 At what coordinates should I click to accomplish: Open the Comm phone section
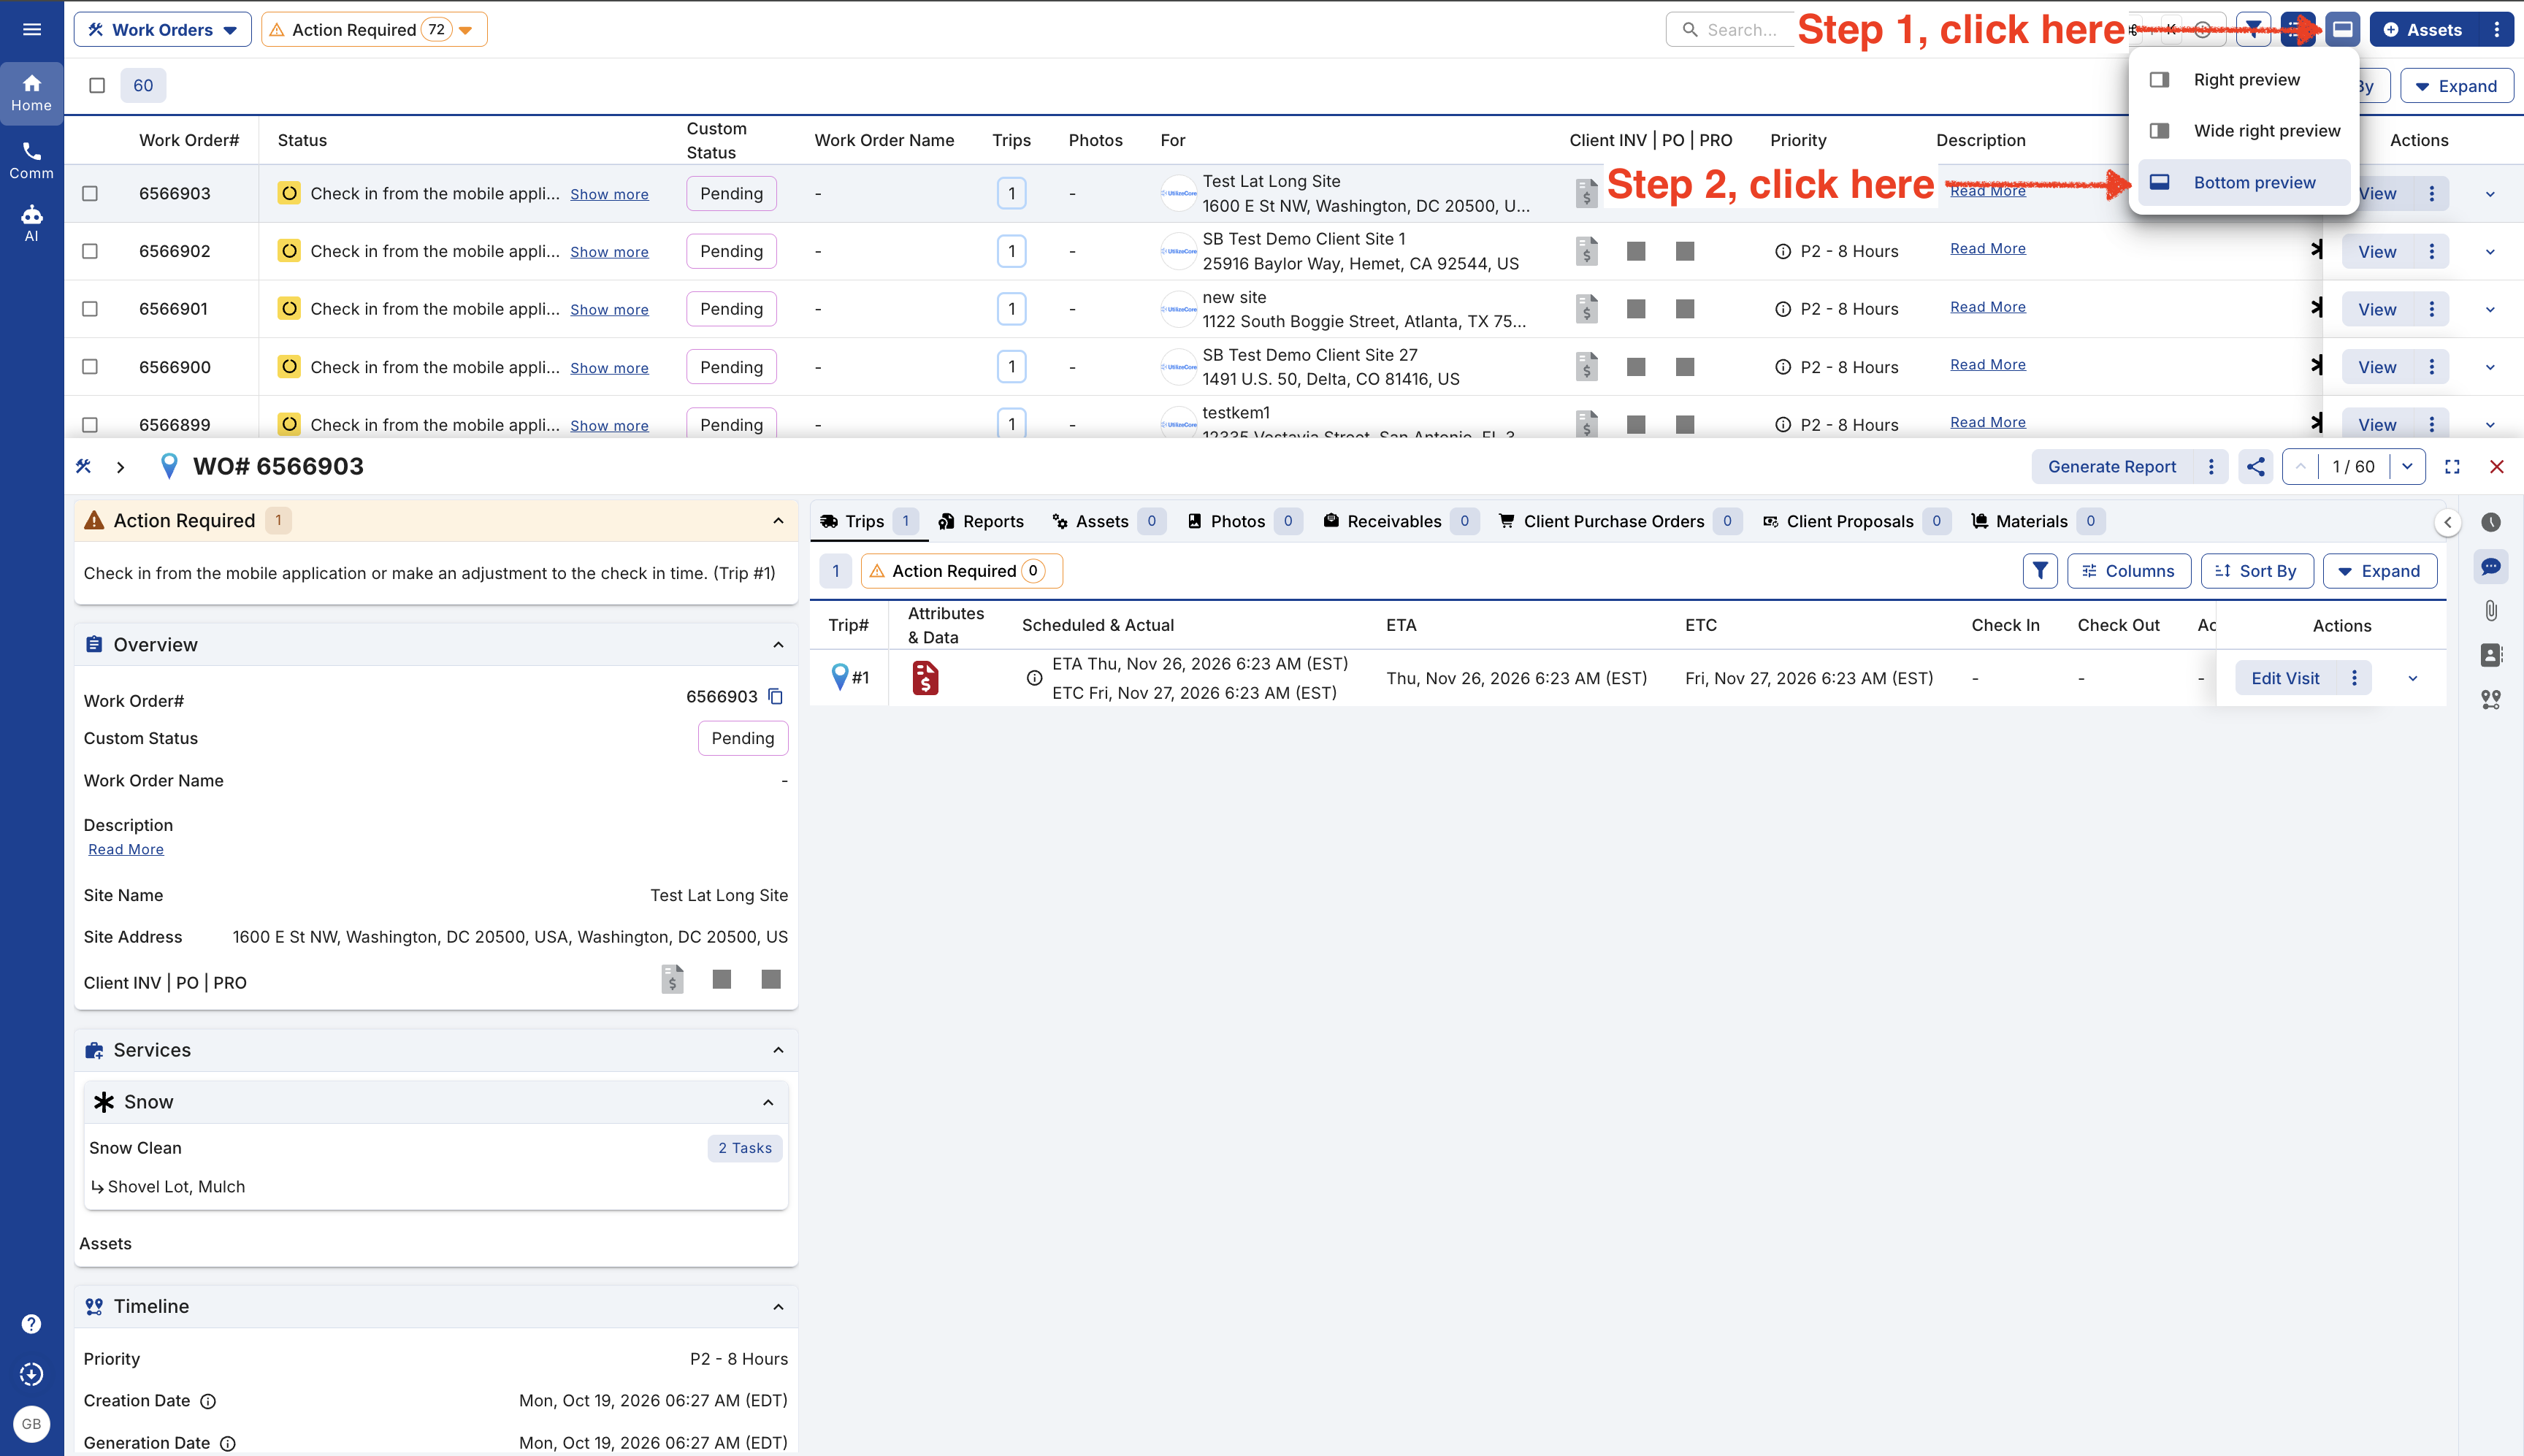pos(31,160)
